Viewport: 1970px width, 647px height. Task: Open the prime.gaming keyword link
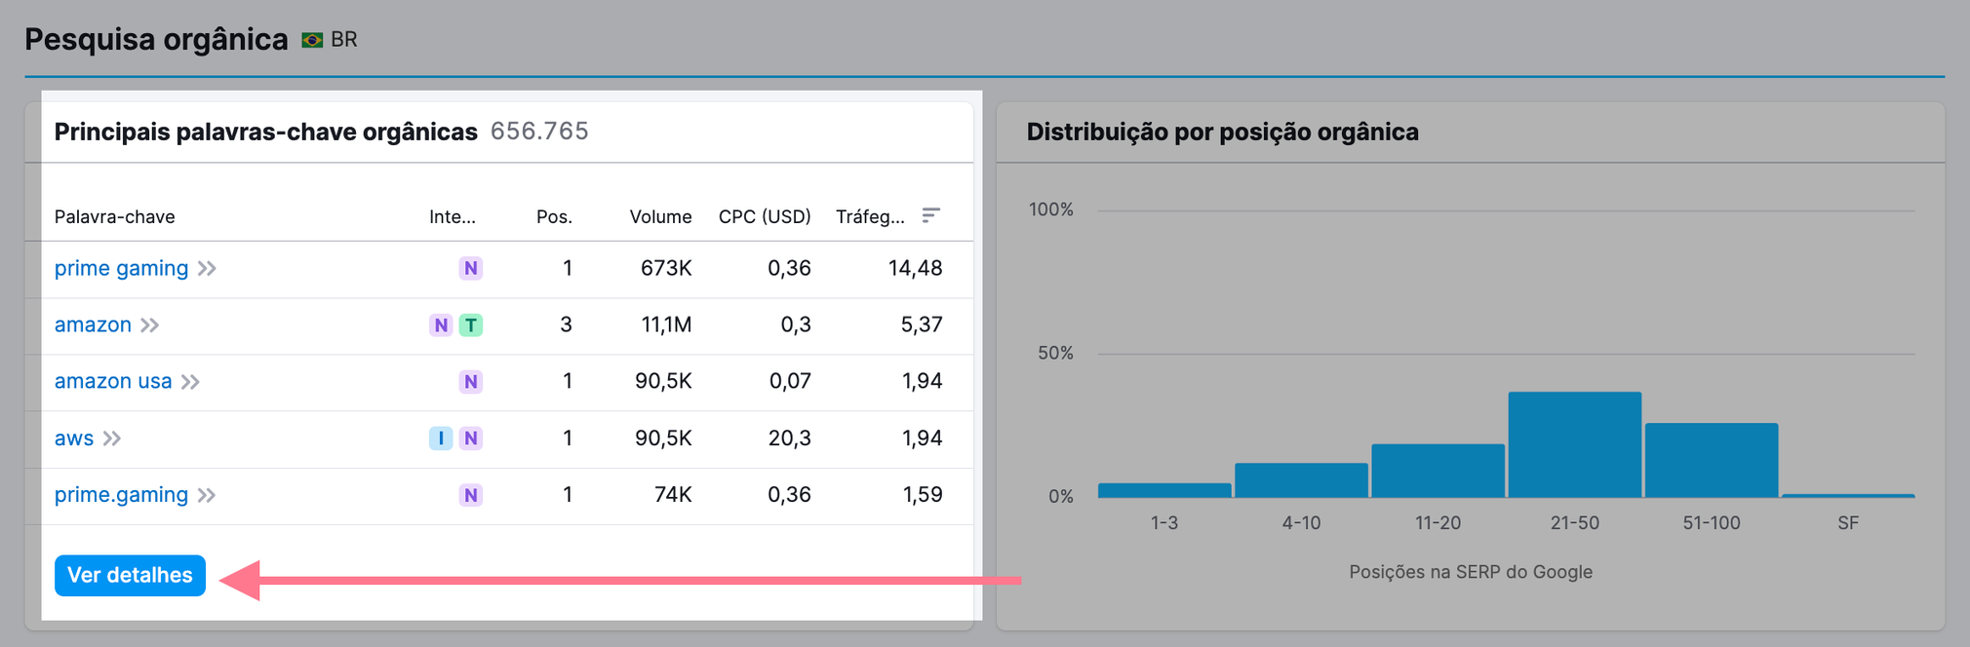click(x=121, y=495)
